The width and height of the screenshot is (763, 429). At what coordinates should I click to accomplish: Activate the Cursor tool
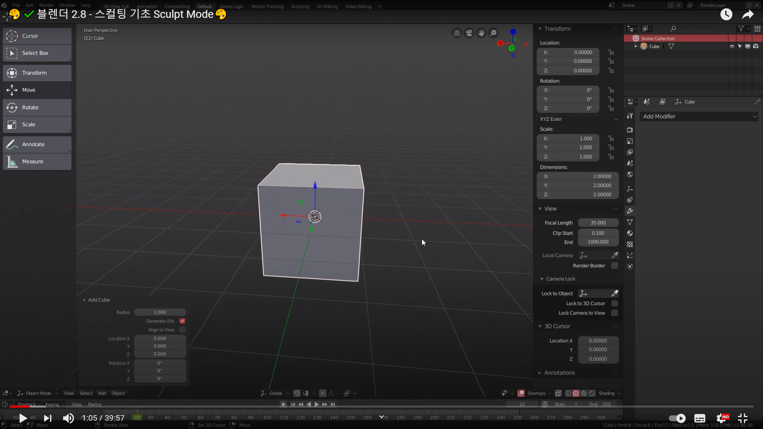[37, 36]
